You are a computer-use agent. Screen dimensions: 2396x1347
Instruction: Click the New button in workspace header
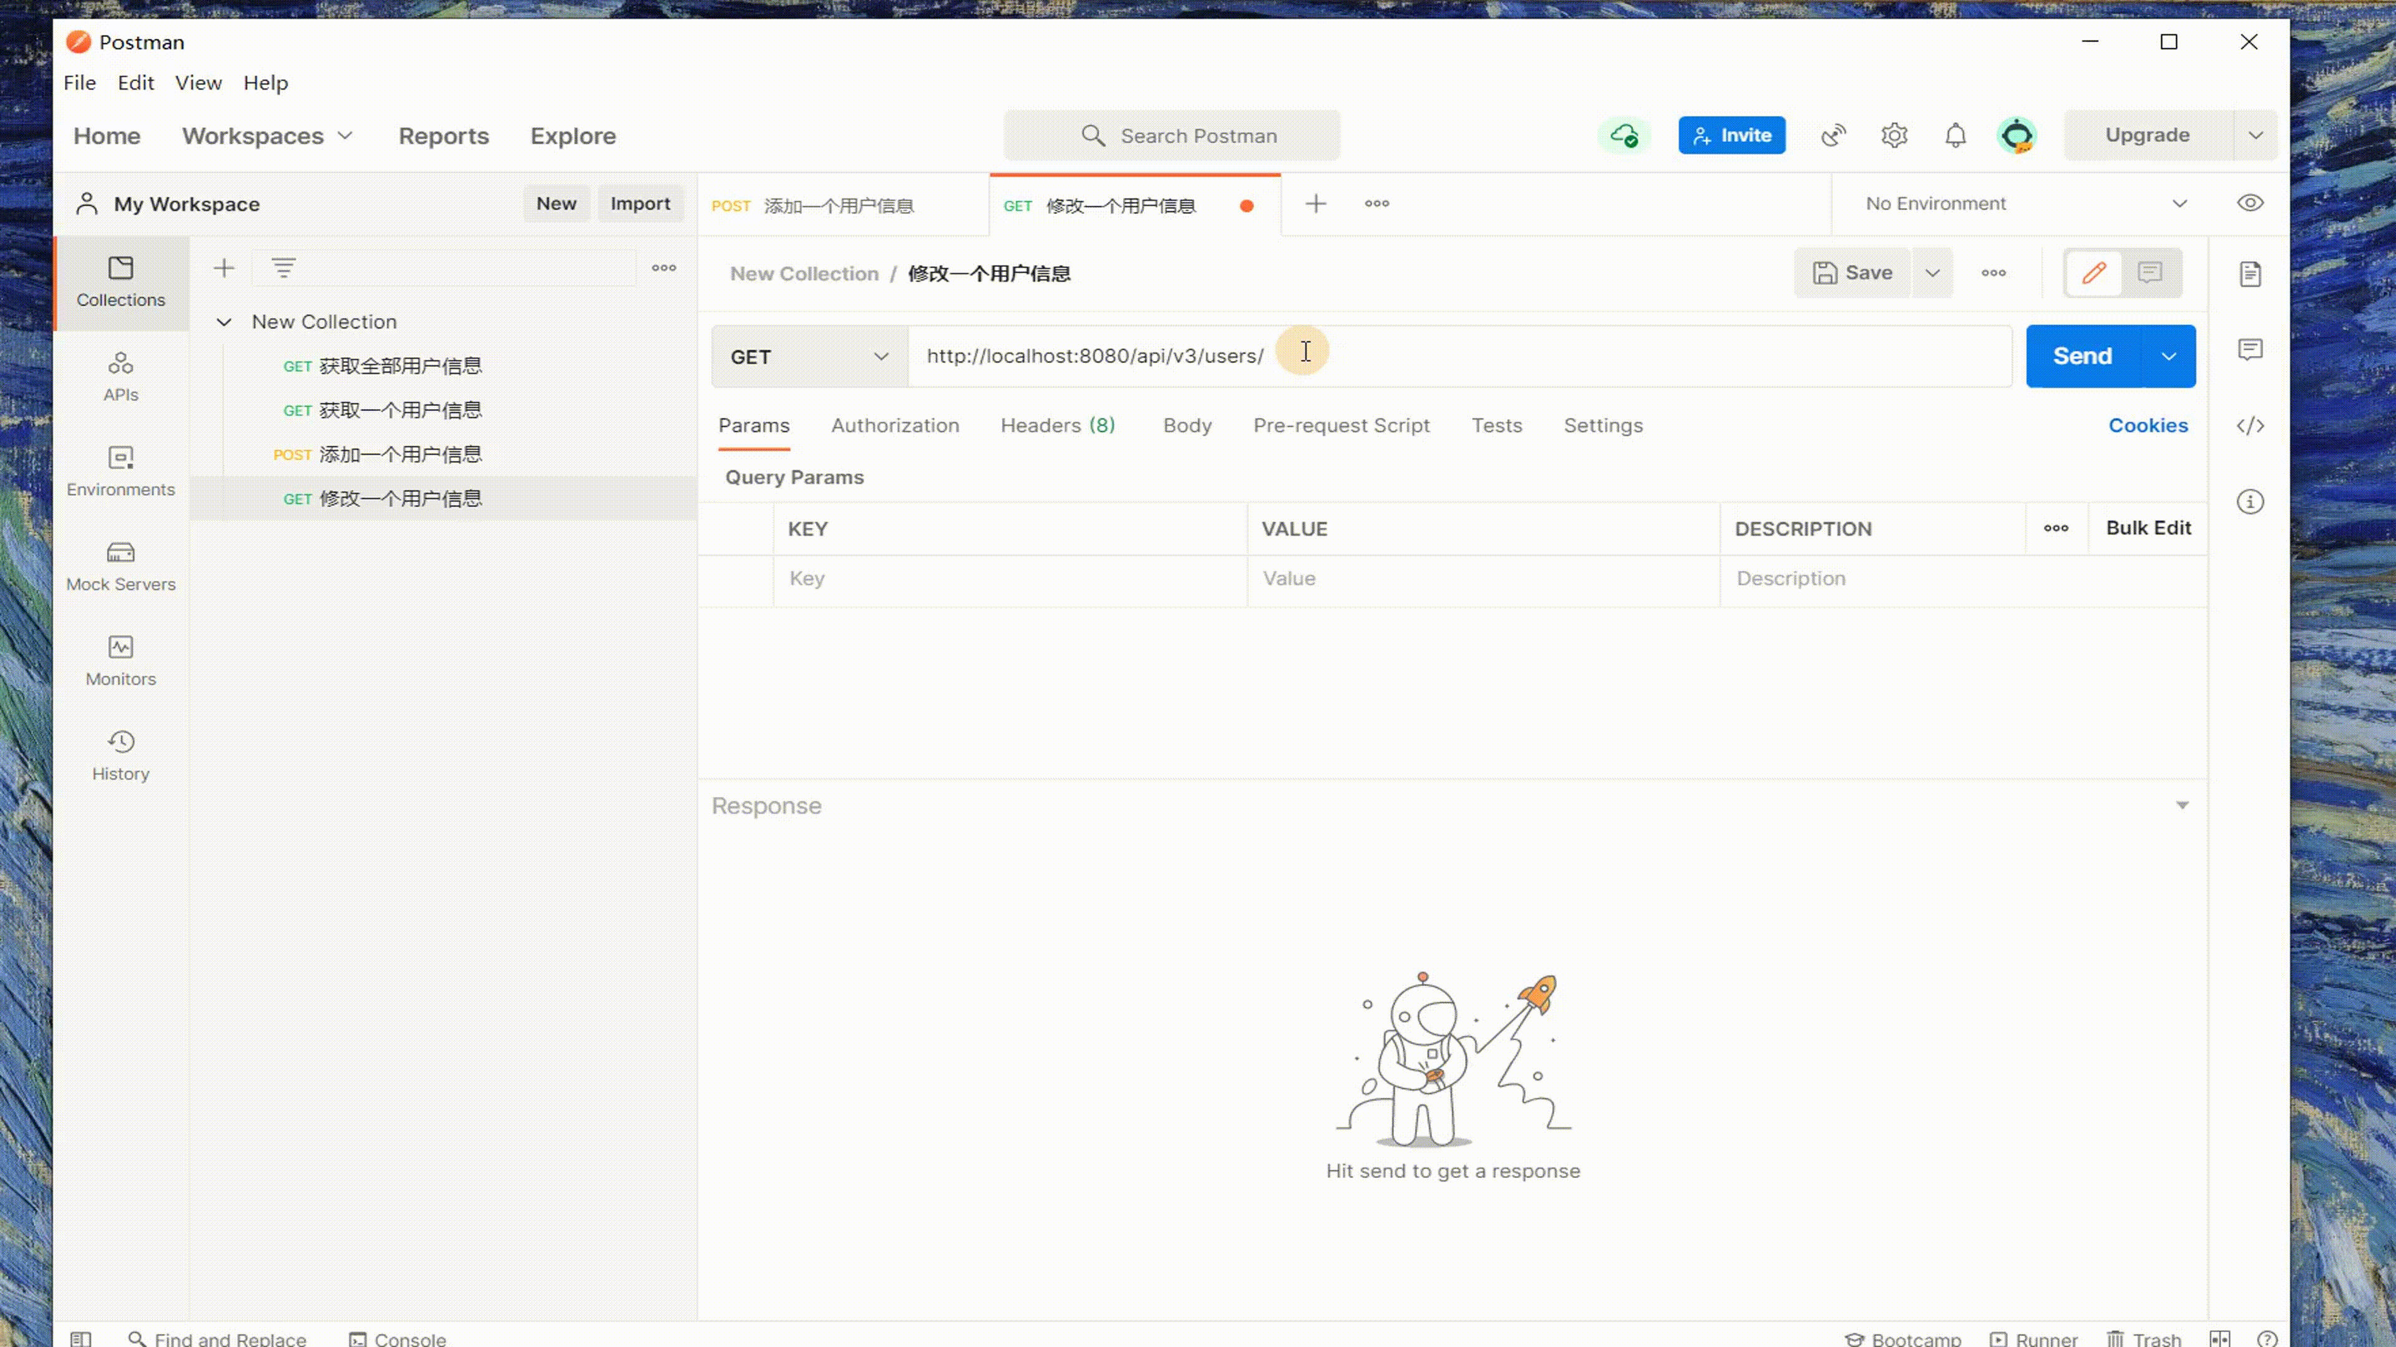pyautogui.click(x=556, y=203)
